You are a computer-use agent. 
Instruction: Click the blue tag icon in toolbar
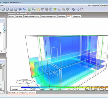click(x=73, y=9)
